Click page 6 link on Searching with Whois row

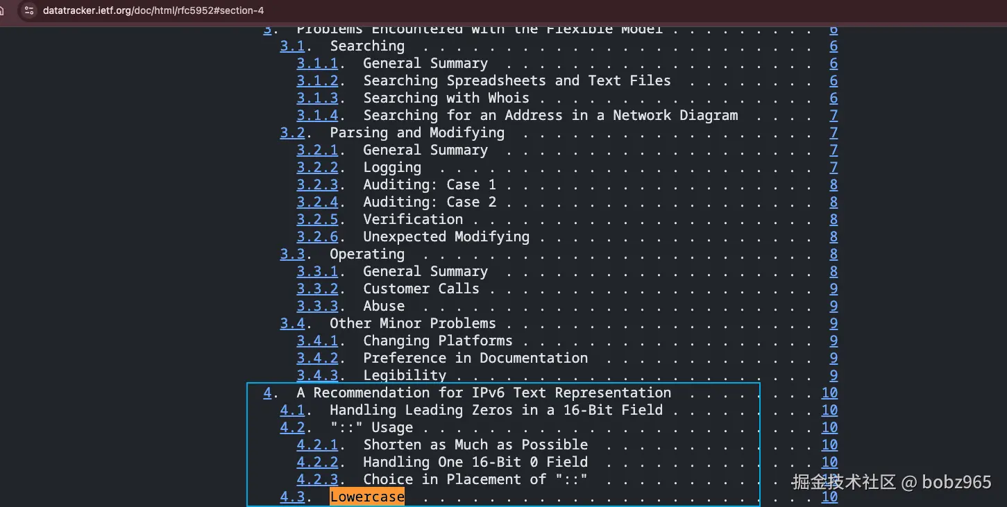pos(833,98)
